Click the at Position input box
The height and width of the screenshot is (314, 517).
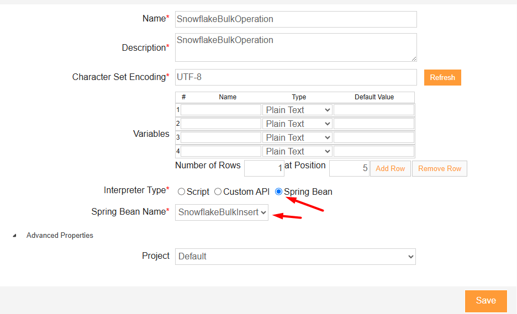[x=349, y=168]
